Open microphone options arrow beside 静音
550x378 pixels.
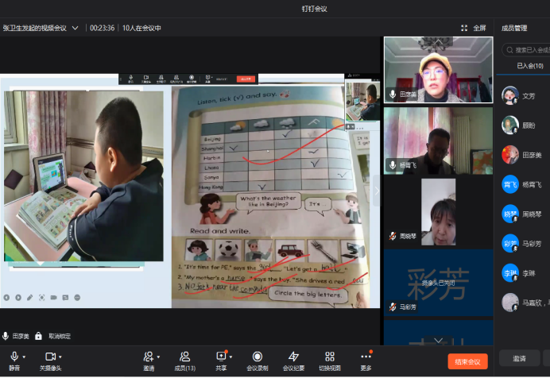tap(24, 357)
